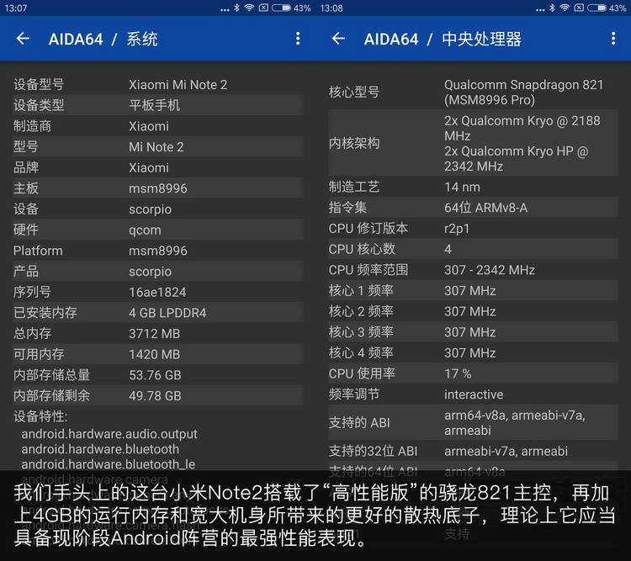The width and height of the screenshot is (631, 561).
Task: Select the 内部存储总量 53.76 GB row
Action: [x=157, y=375]
